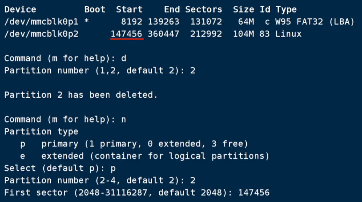Click the /dev/mmcblk0p2 device name

[x=41, y=34]
